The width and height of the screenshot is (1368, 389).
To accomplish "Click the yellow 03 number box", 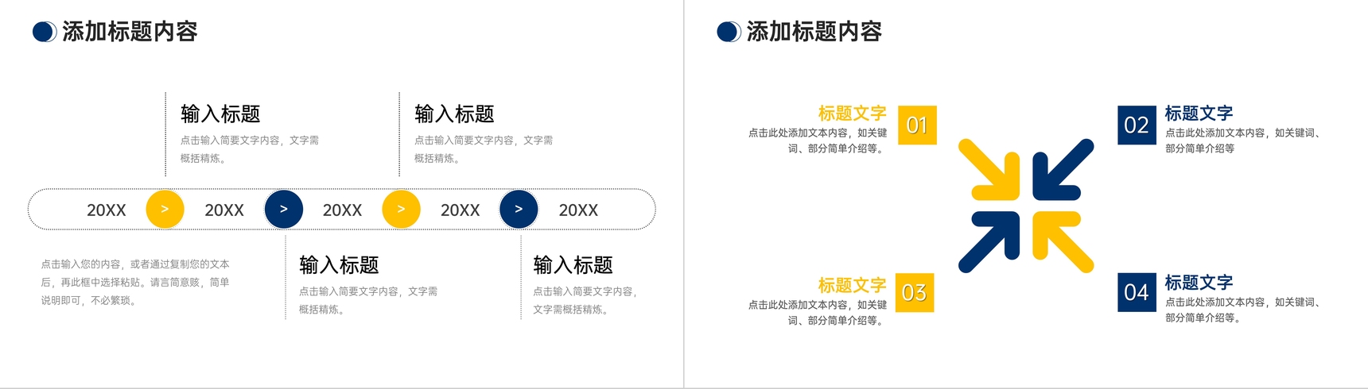I will click(915, 292).
